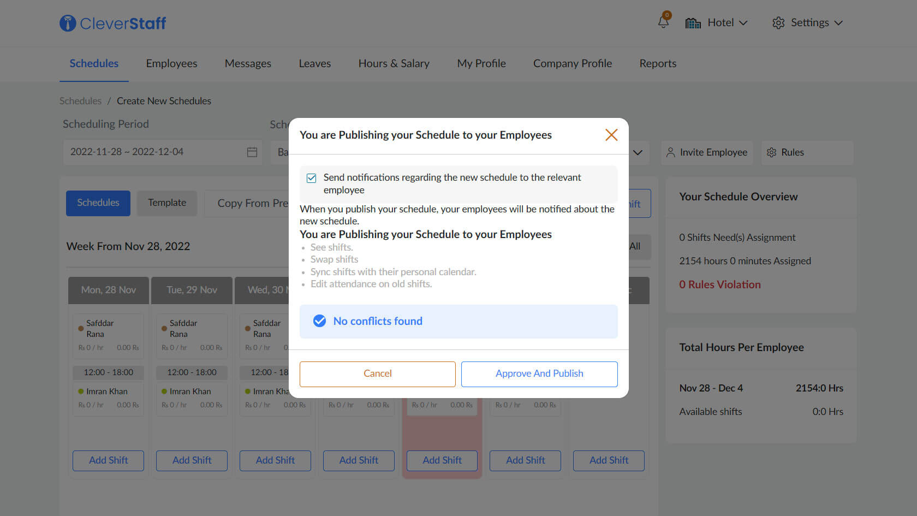
Task: Click the Settings gear icon
Action: click(778, 23)
